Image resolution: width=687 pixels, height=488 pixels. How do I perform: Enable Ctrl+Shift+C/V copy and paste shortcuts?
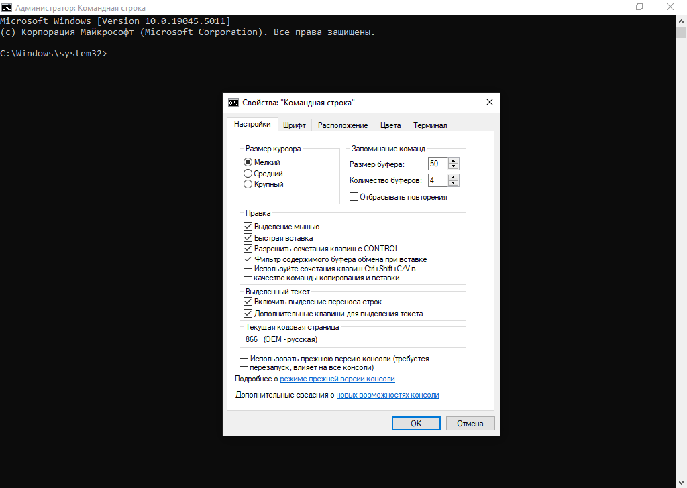click(x=248, y=273)
